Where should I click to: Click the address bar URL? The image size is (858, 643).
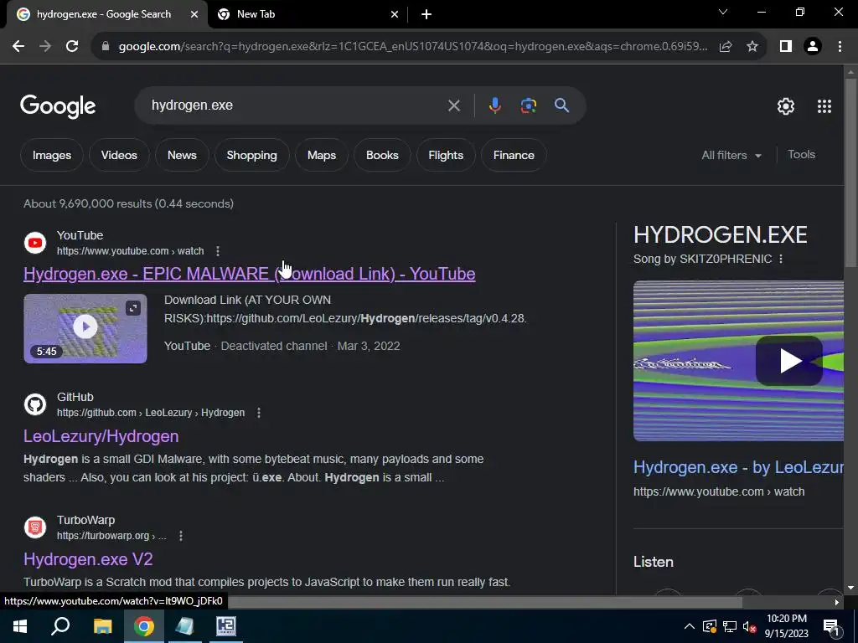413,47
